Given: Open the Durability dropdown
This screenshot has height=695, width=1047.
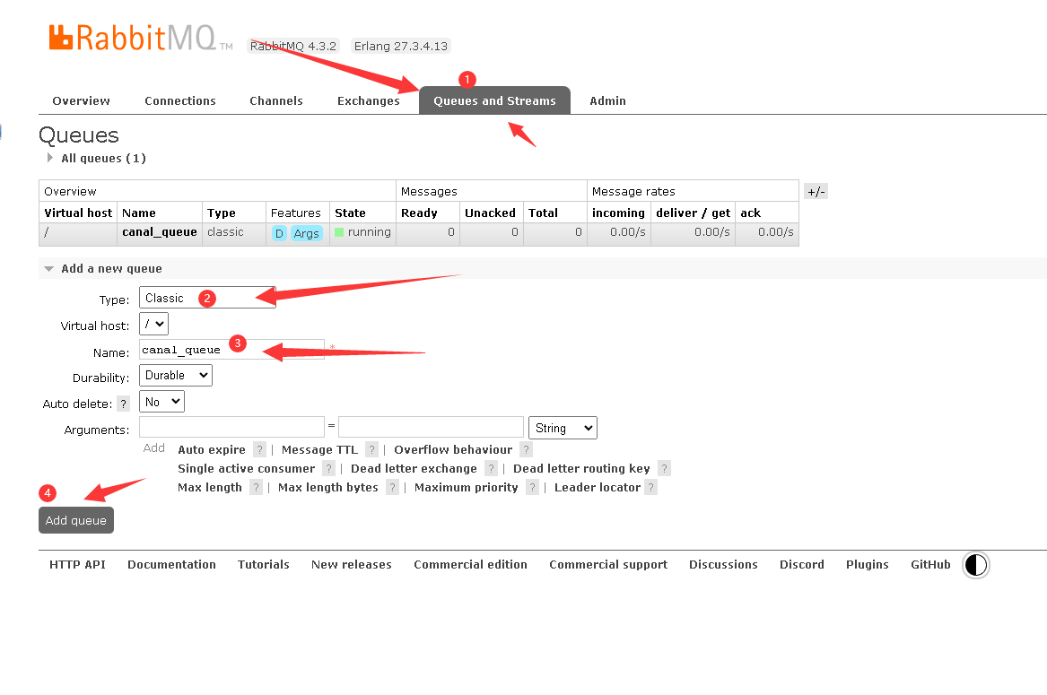Looking at the screenshot, I should [x=176, y=375].
